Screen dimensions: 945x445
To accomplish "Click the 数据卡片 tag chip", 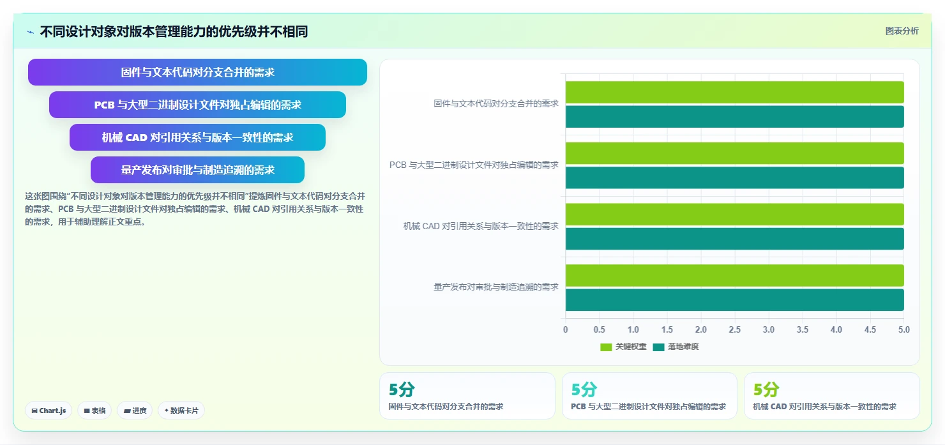I will [x=181, y=411].
